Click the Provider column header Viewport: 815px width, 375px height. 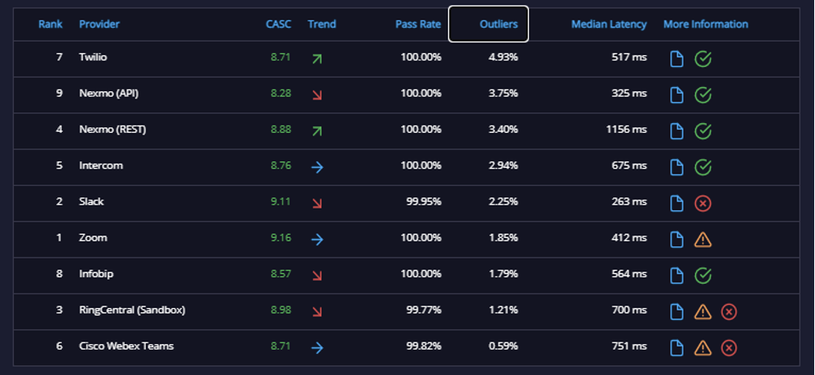tap(99, 24)
